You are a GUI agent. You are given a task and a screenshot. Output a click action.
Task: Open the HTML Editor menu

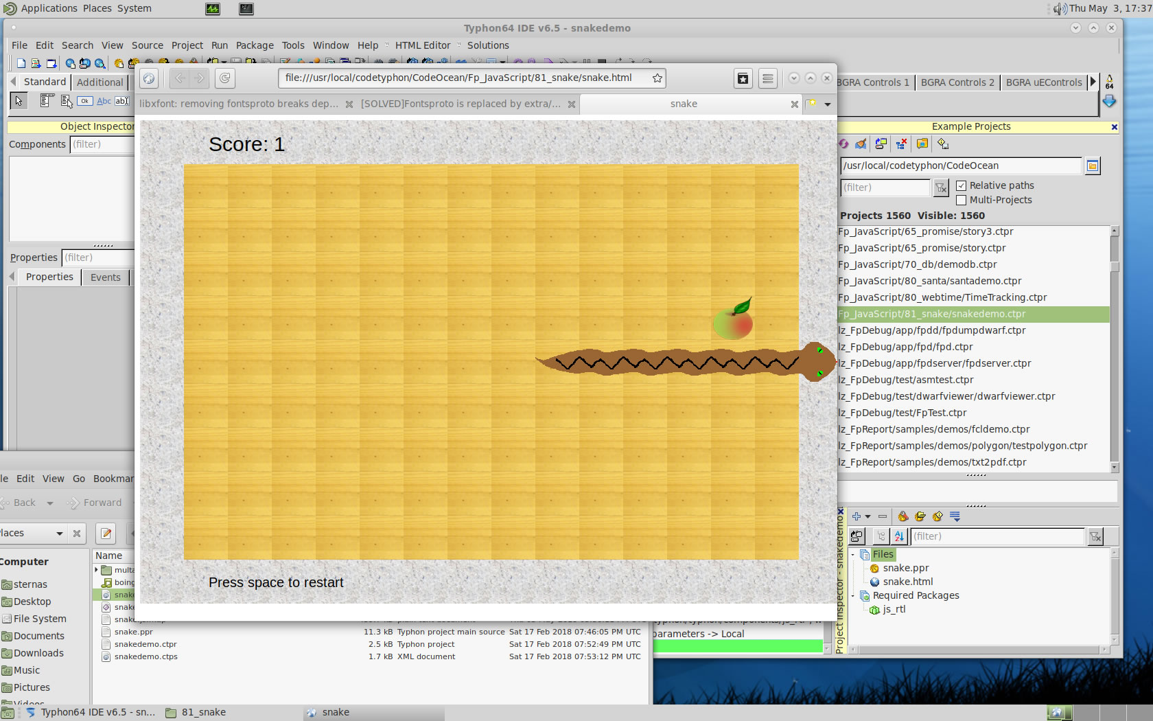click(x=423, y=45)
